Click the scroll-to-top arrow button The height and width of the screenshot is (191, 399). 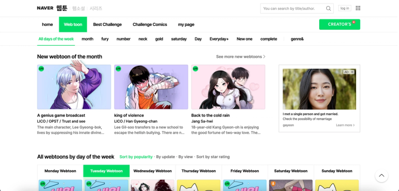point(381,176)
